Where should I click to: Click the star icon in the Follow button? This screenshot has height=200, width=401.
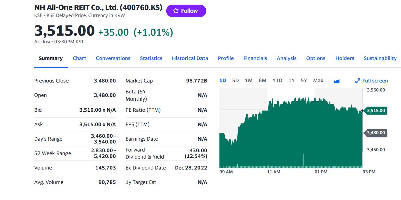176,11
